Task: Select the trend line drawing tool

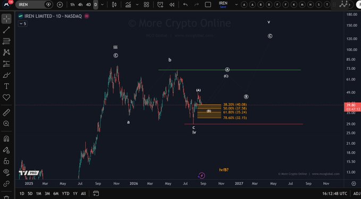Action: coord(6,30)
